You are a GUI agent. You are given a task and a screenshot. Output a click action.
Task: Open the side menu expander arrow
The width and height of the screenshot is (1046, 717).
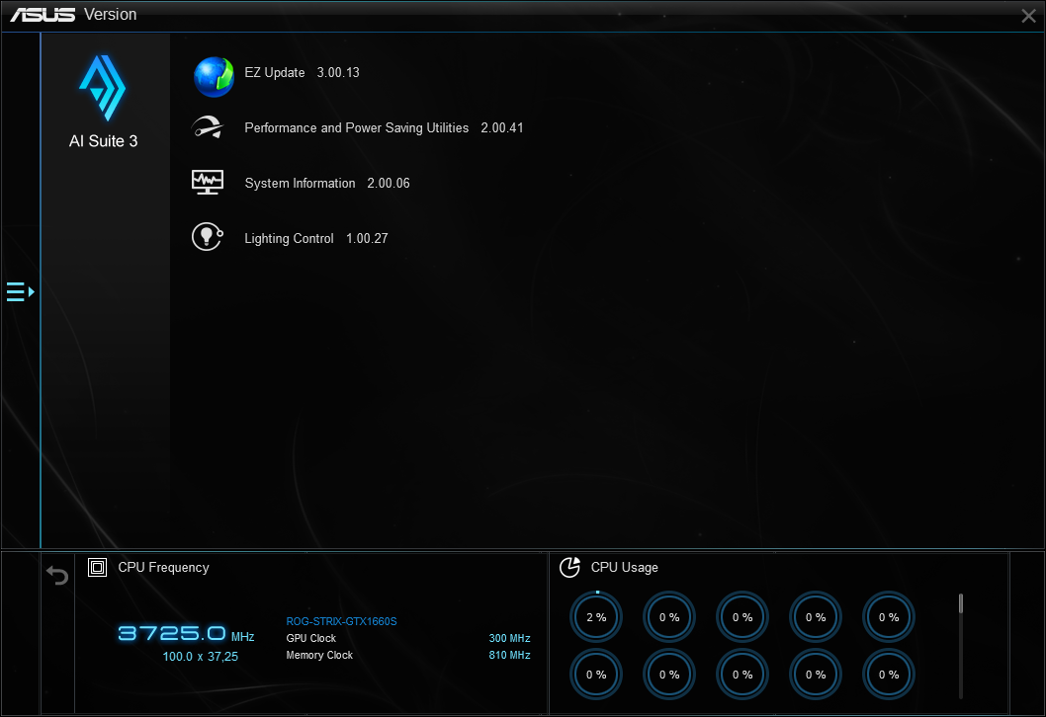pos(20,291)
